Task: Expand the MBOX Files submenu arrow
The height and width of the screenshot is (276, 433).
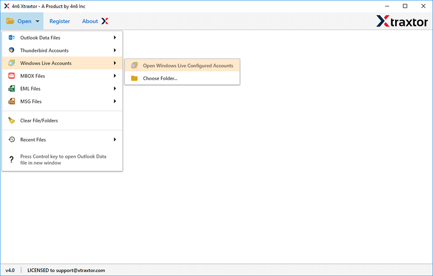Action: click(115, 76)
